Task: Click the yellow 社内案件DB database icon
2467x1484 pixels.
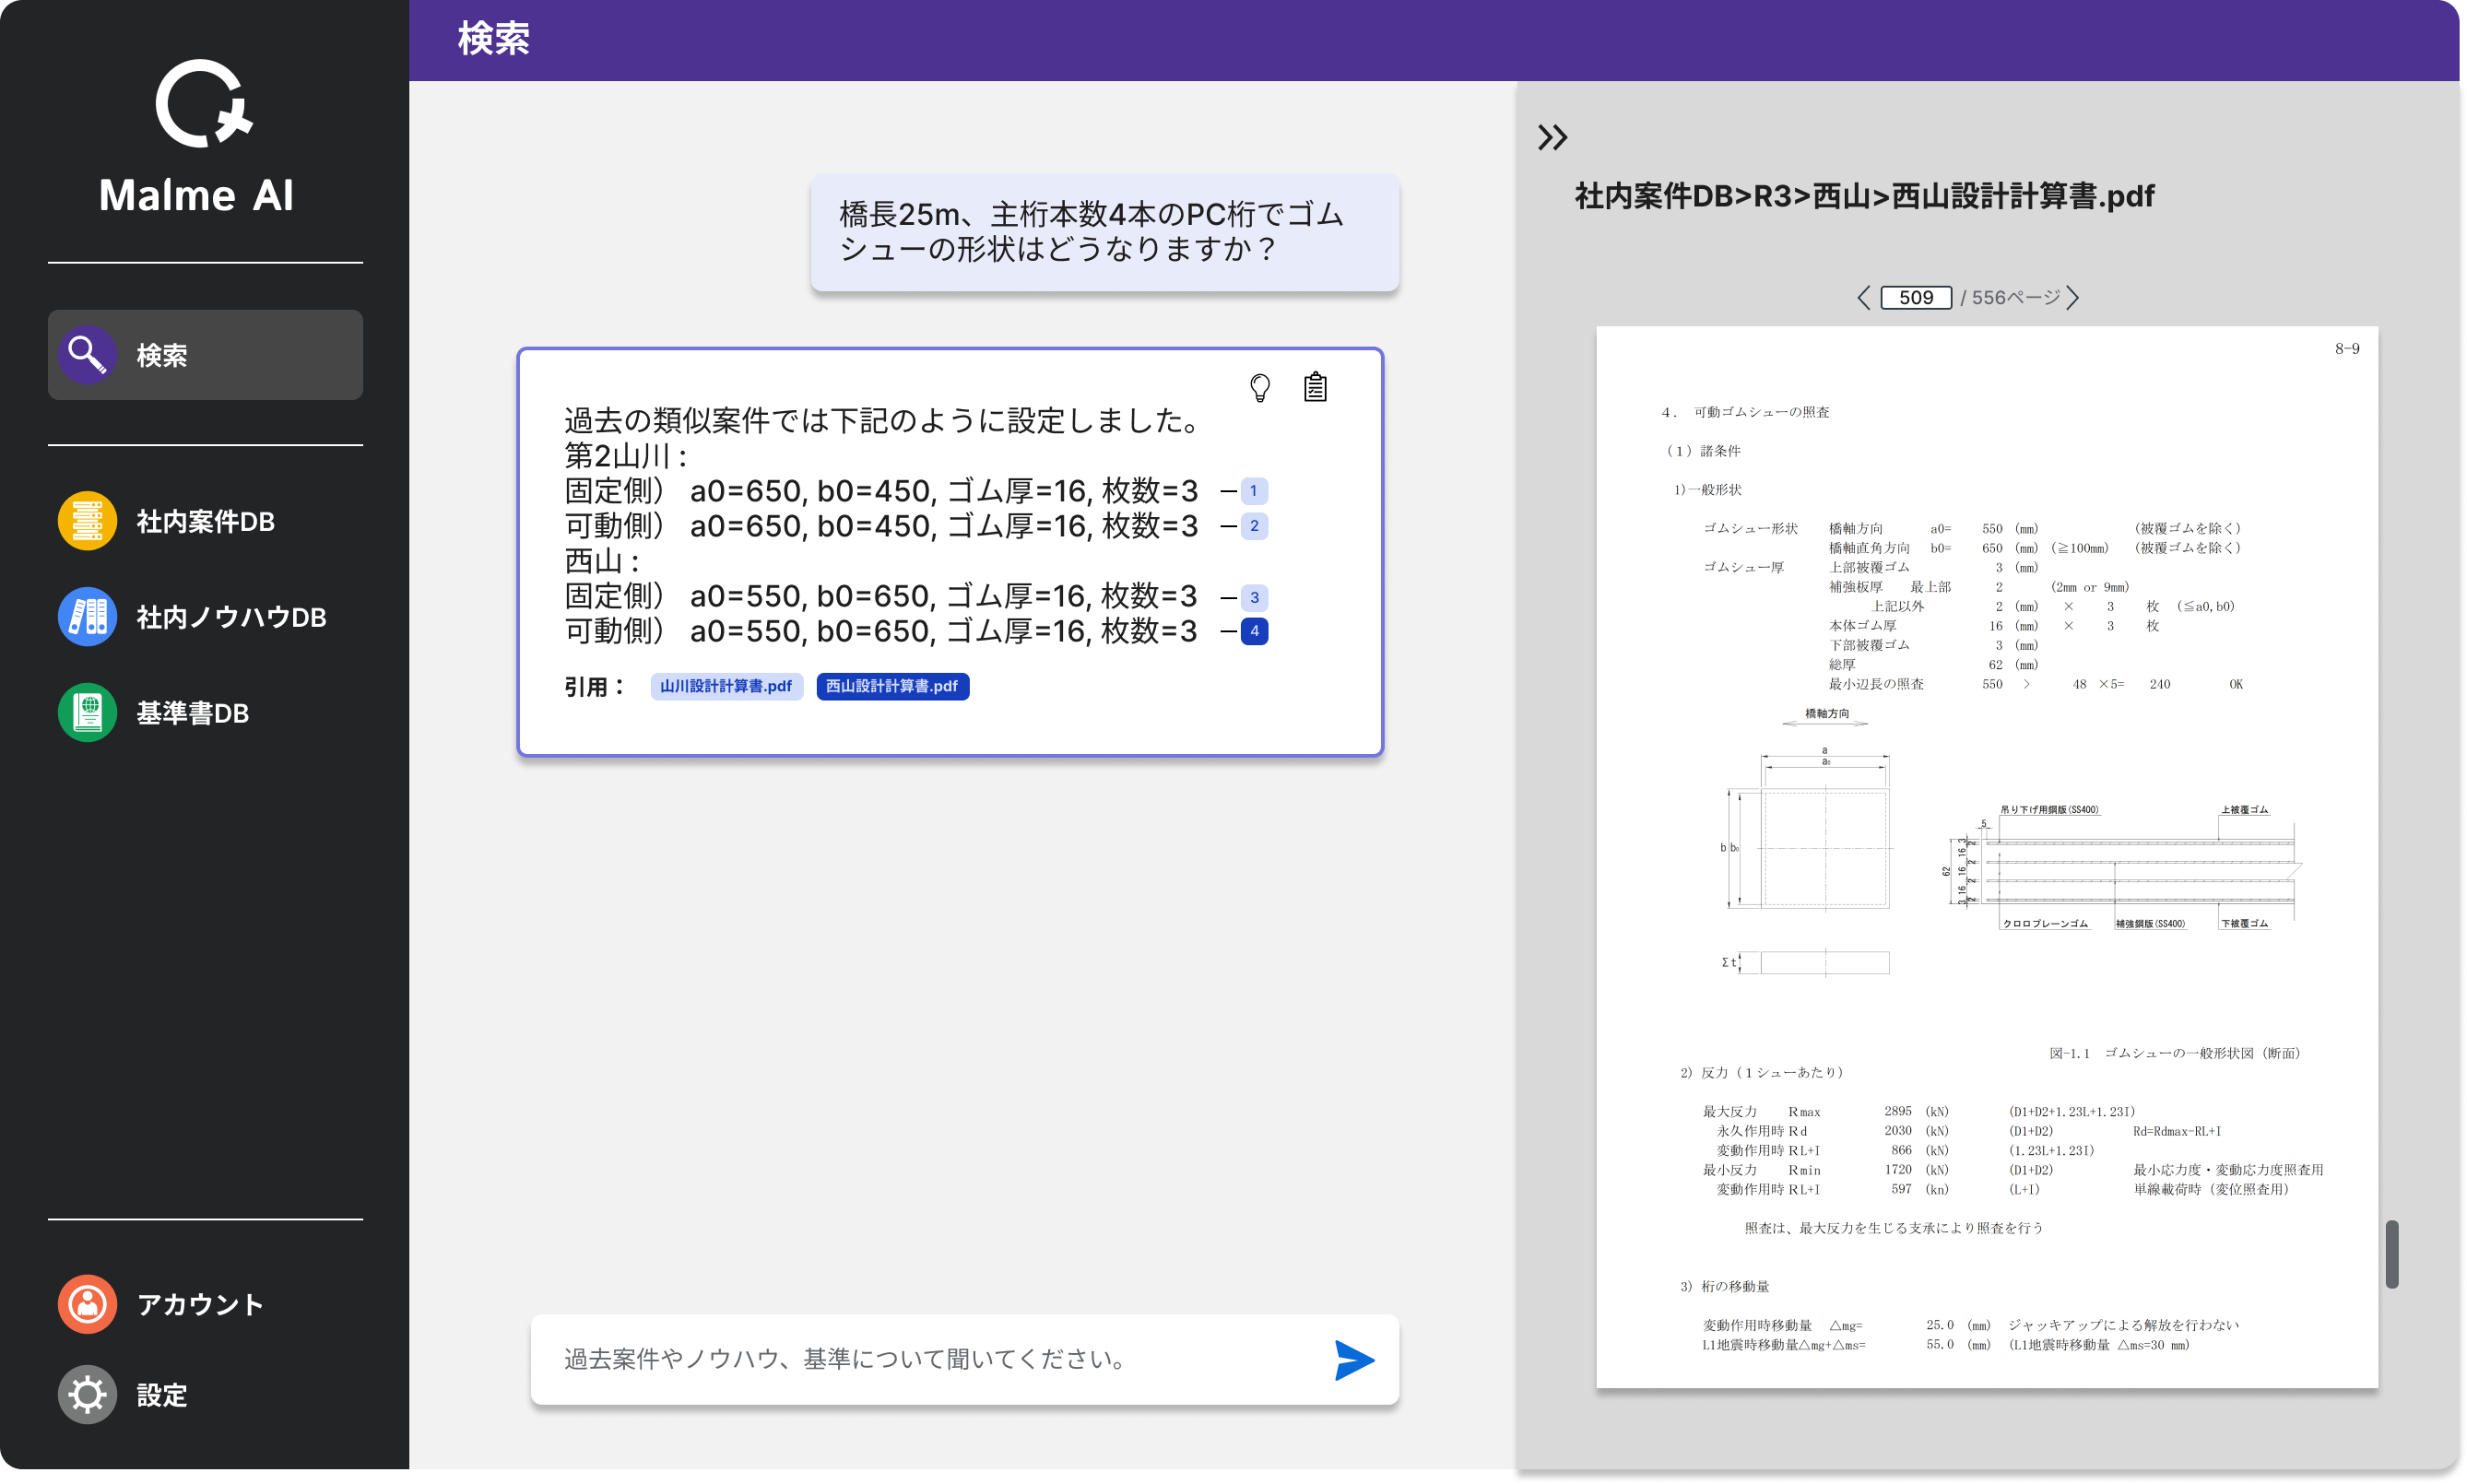Action: (x=87, y=521)
